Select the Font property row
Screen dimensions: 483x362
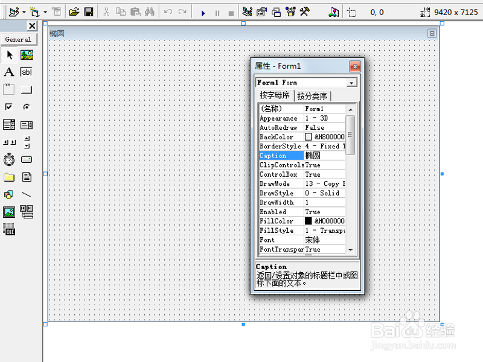click(x=302, y=240)
